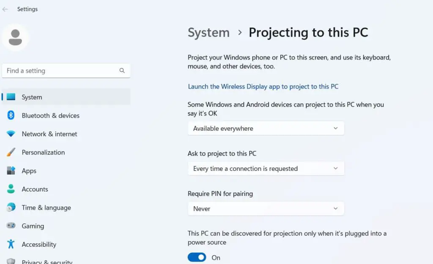Select the Time & language sidebar entry

coord(46,207)
